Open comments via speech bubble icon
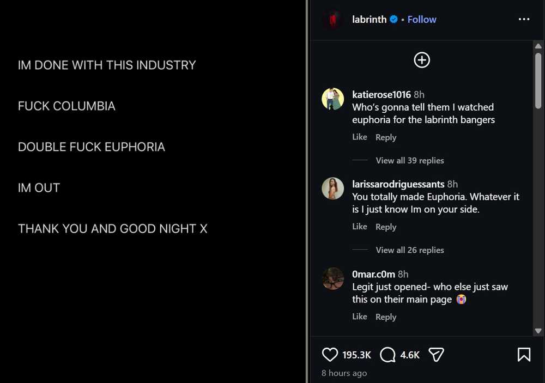 pos(387,355)
